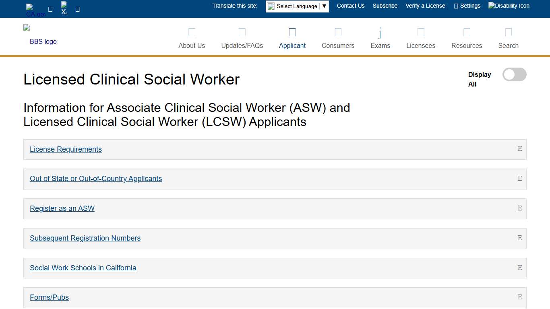Slide the Display All toggle knob right

[x=509, y=74]
